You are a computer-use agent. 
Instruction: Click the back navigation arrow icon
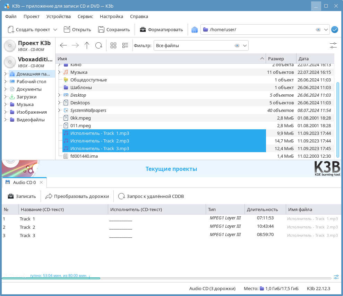pos(63,45)
